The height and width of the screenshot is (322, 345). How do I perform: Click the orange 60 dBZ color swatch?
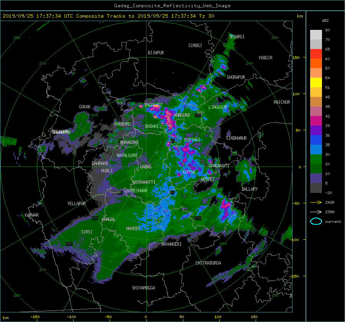[316, 63]
